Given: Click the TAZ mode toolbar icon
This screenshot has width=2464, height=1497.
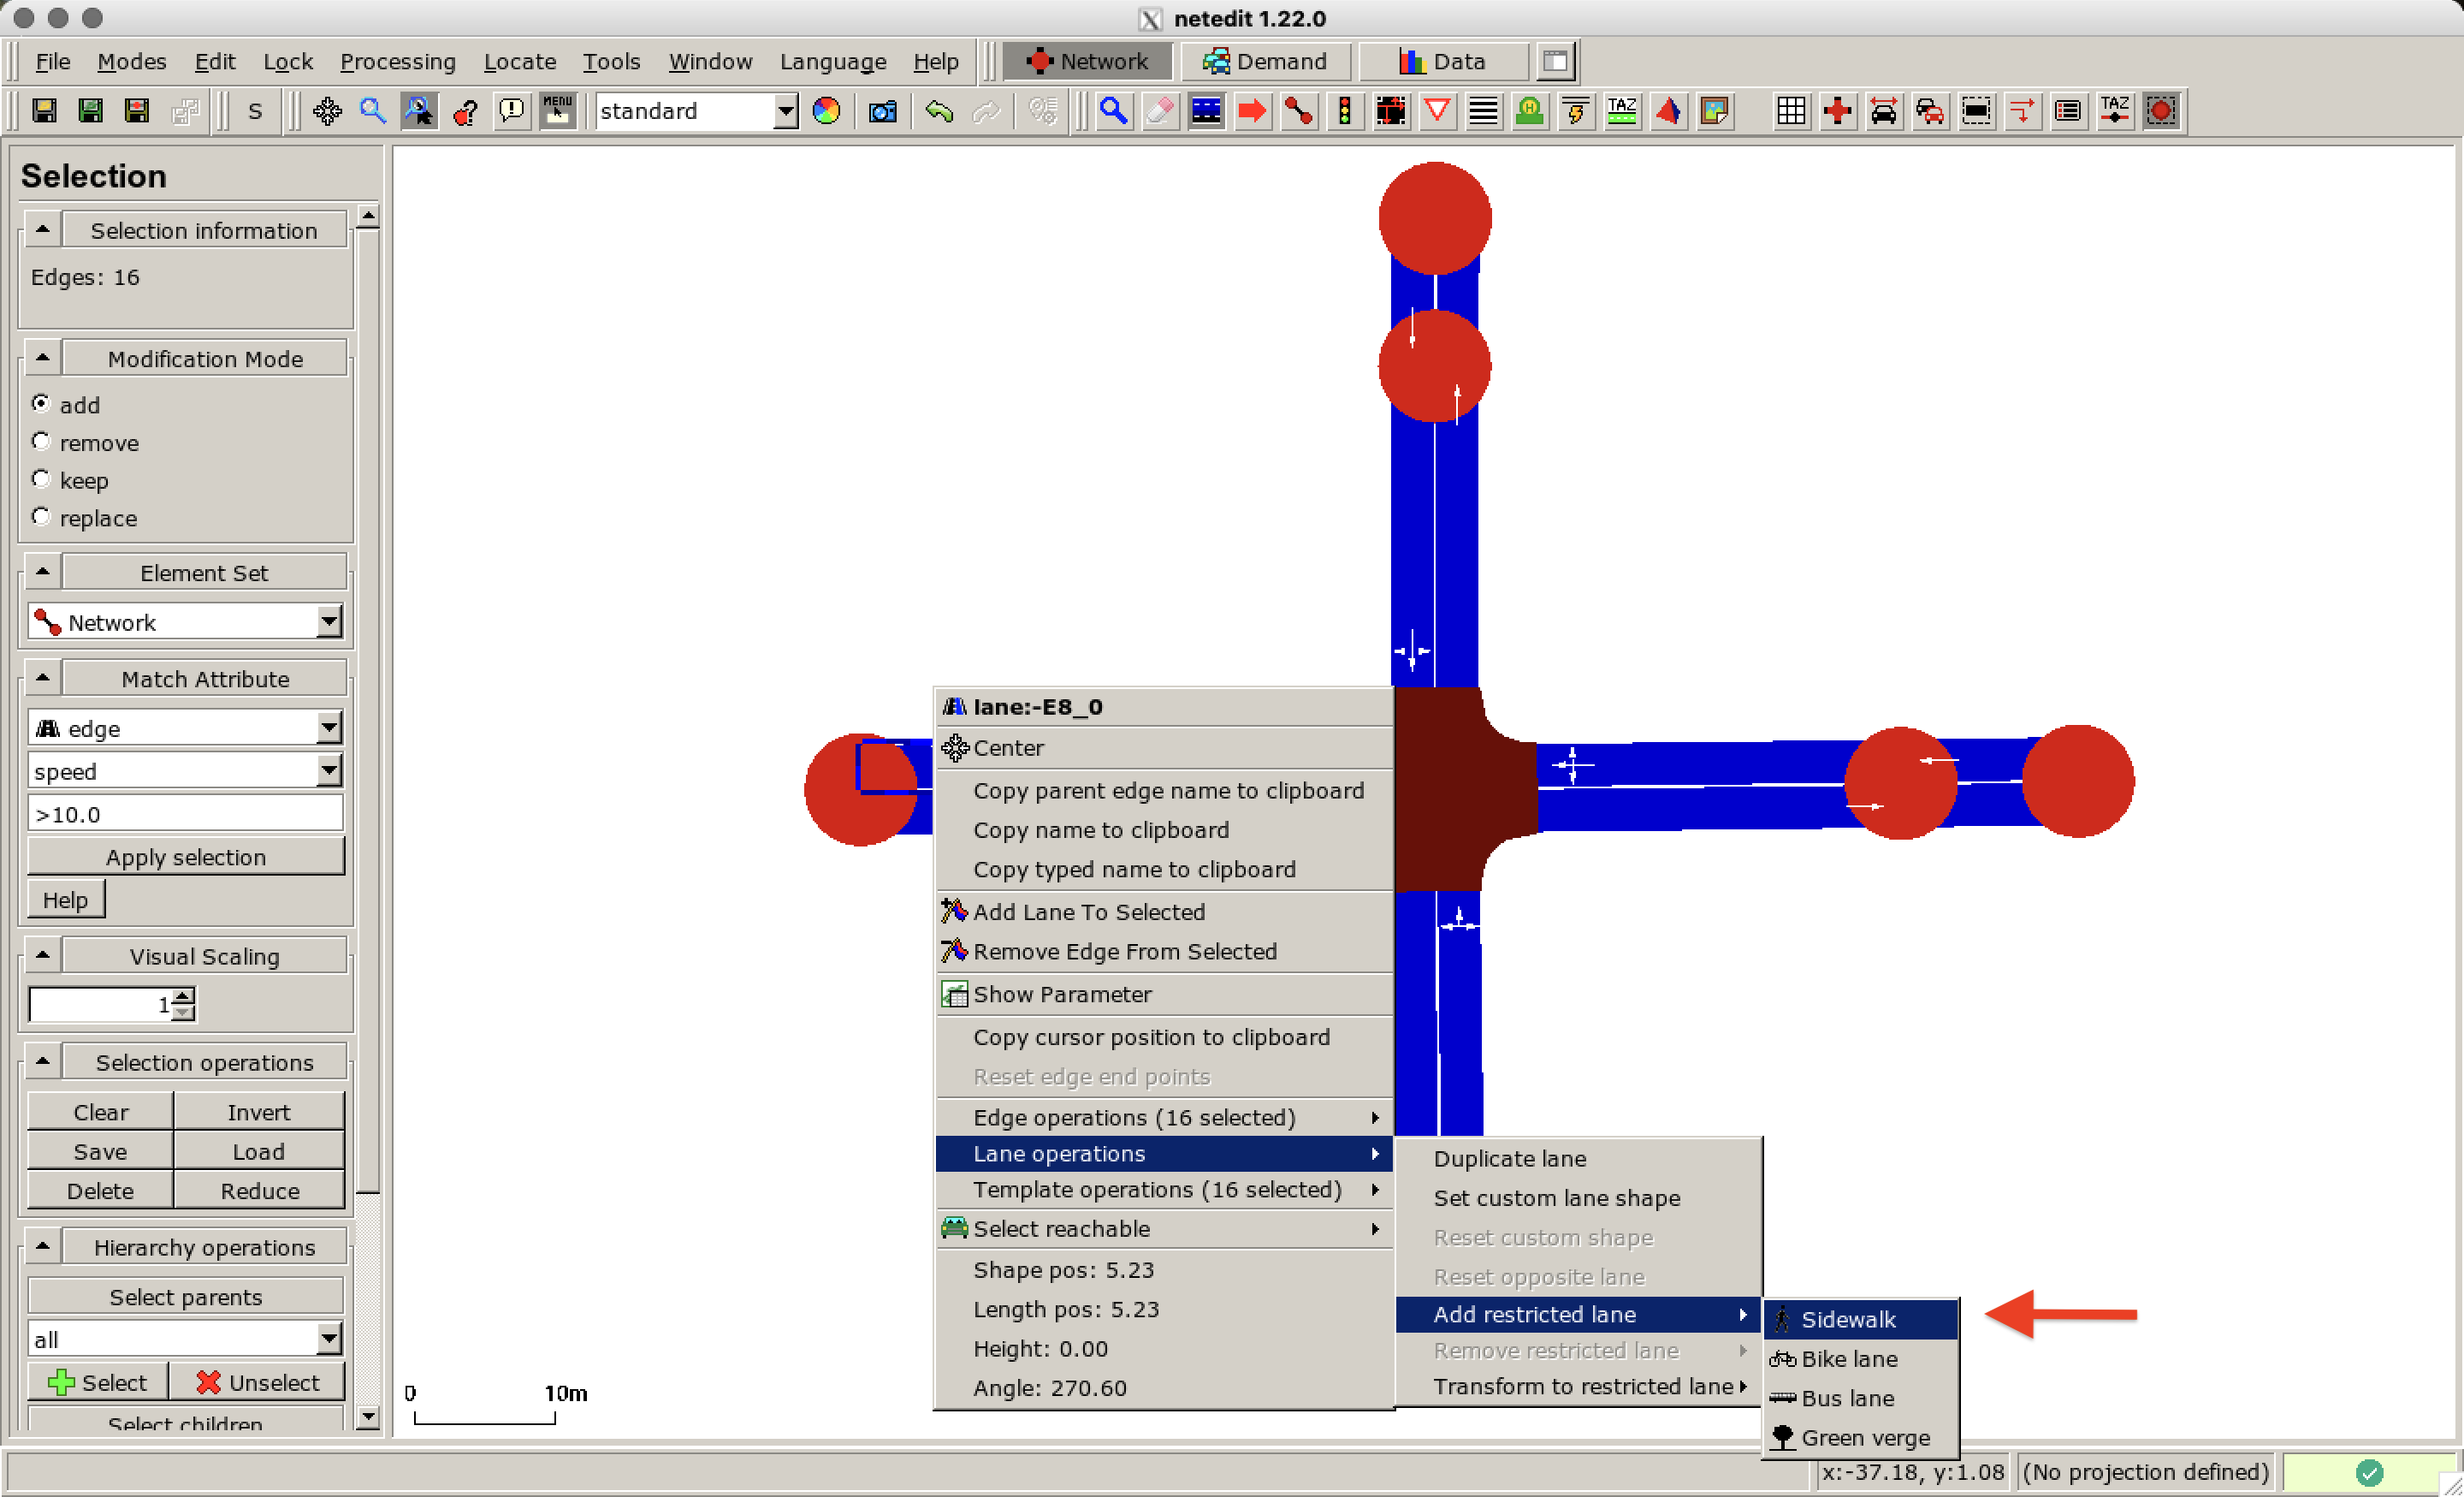Looking at the screenshot, I should tap(1621, 111).
